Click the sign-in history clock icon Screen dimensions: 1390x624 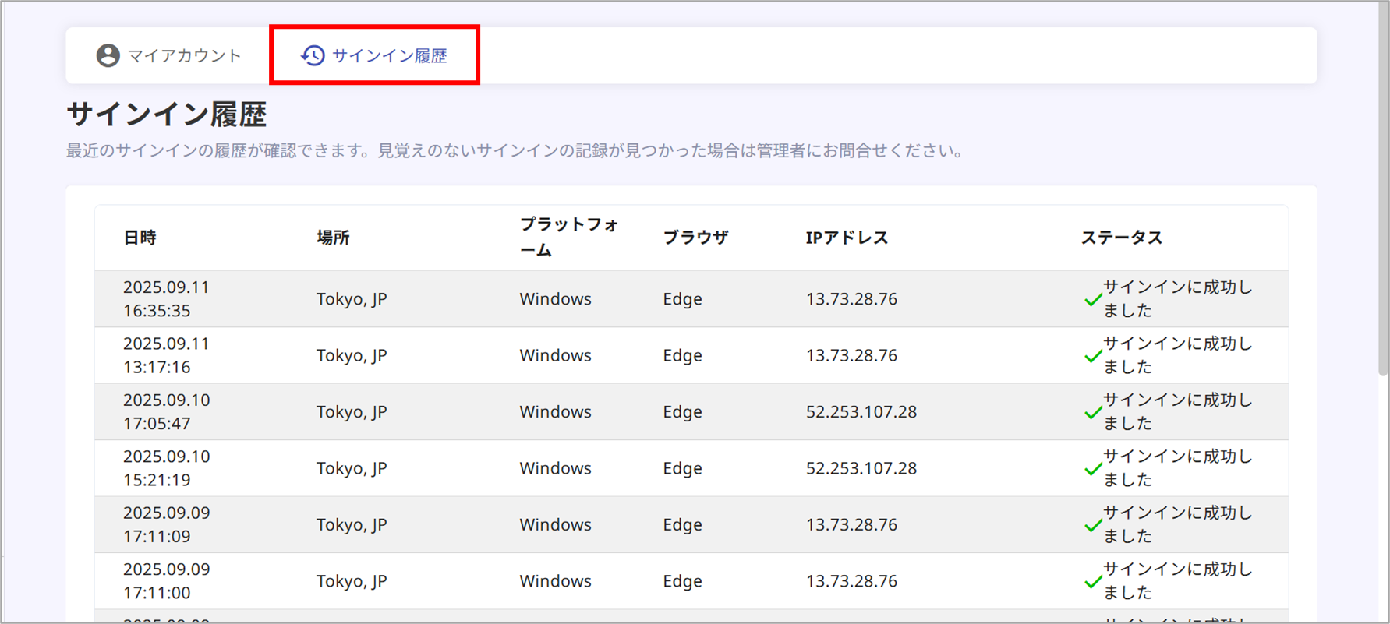313,55
